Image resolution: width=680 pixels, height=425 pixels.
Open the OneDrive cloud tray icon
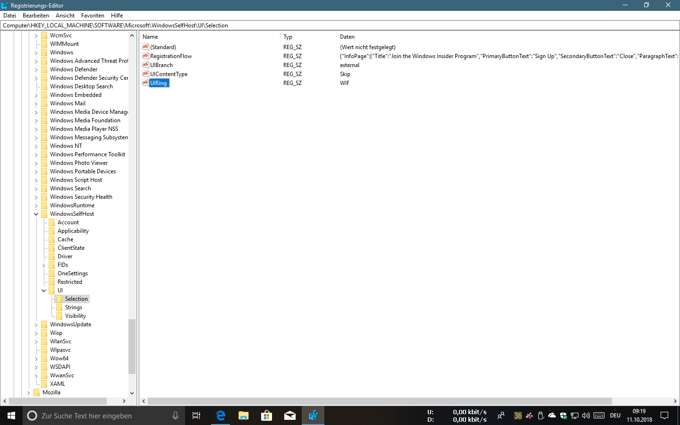pyautogui.click(x=552, y=416)
